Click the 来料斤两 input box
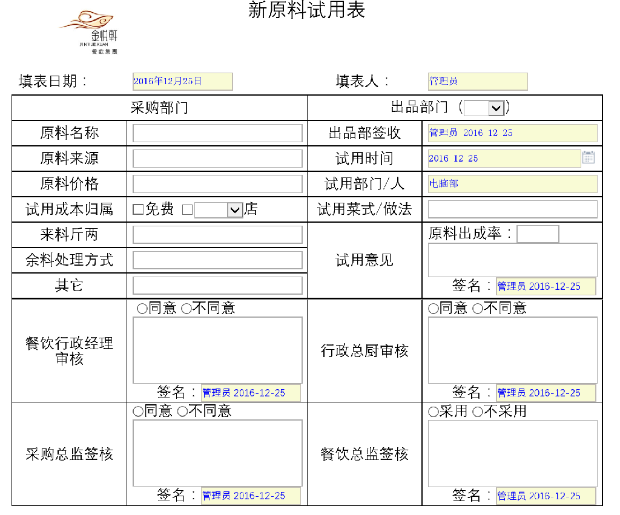Screen dimensions: 620x515 [217, 235]
